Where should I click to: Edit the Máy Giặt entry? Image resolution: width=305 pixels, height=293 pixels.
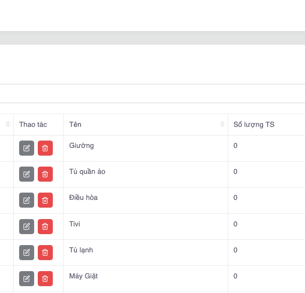[x=26, y=278]
